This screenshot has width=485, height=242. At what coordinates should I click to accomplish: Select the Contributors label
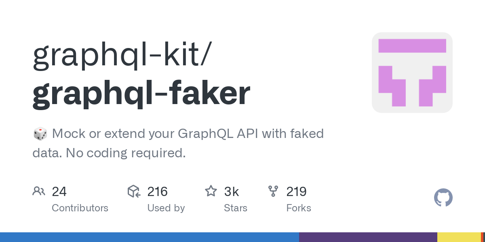(80, 208)
